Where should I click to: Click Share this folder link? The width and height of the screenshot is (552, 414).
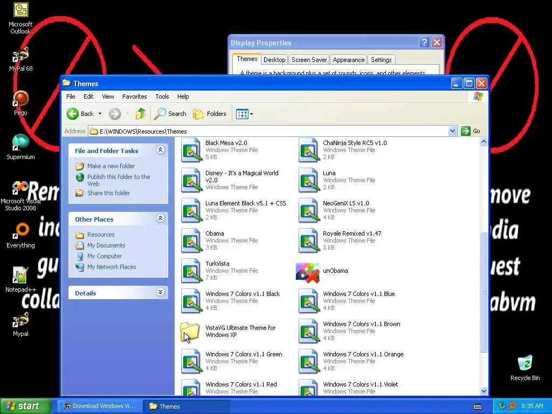(108, 193)
